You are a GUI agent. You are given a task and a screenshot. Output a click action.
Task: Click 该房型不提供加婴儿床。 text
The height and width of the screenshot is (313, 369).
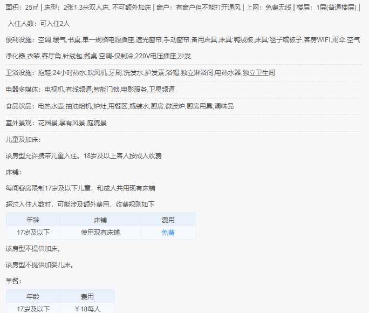click(x=40, y=265)
